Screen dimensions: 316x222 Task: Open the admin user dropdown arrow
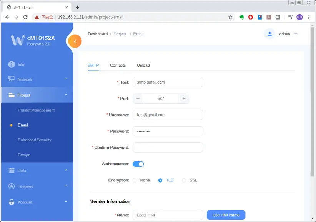pyautogui.click(x=296, y=34)
